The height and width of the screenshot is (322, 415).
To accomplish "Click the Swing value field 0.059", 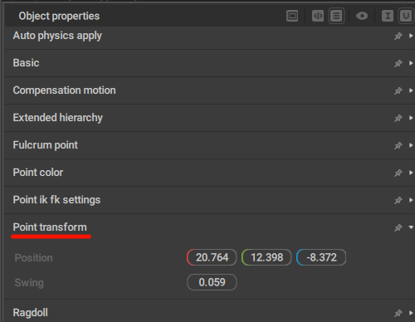I will (x=212, y=282).
